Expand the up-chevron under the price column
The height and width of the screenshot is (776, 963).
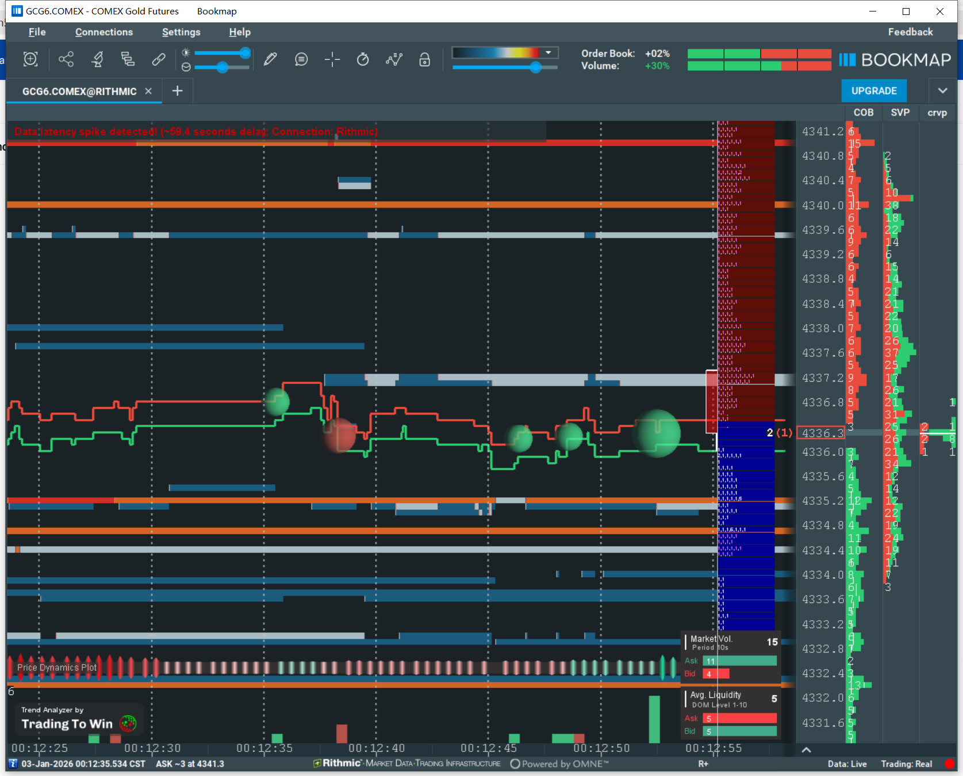coord(806,750)
